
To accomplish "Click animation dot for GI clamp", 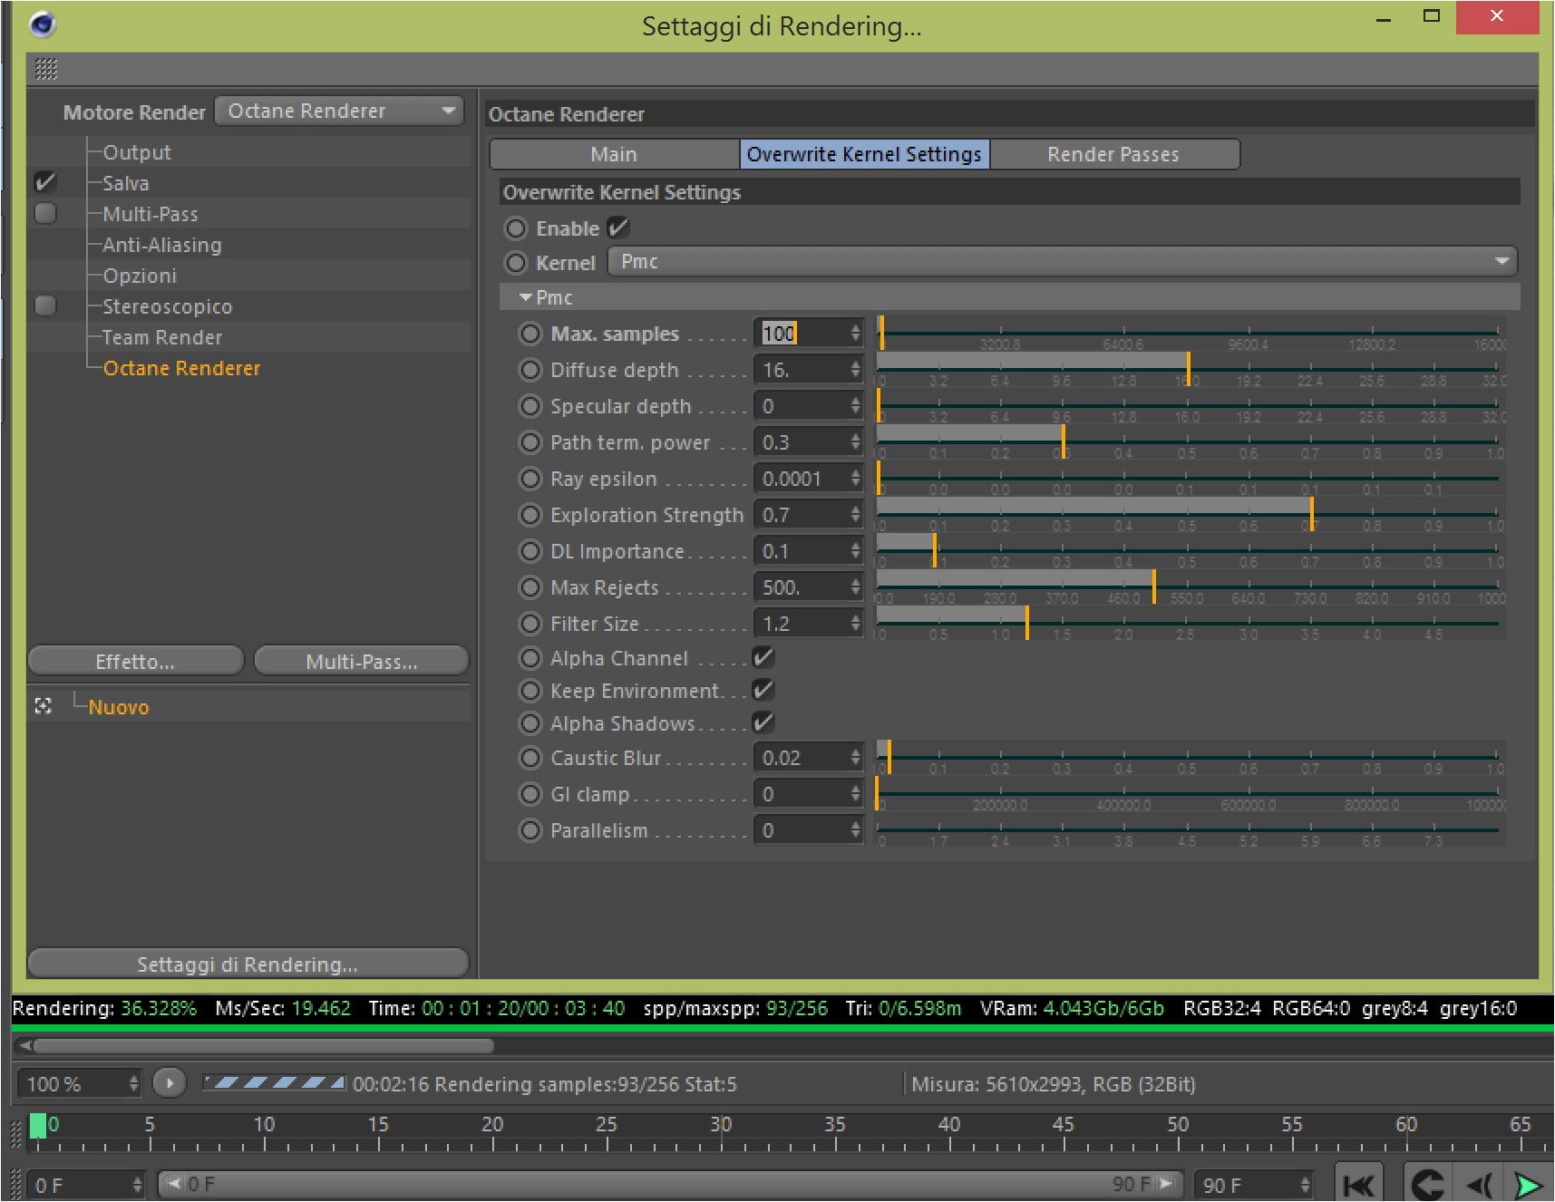I will point(530,794).
